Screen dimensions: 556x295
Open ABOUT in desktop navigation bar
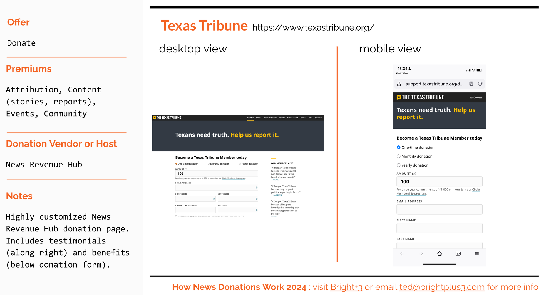coord(259,118)
